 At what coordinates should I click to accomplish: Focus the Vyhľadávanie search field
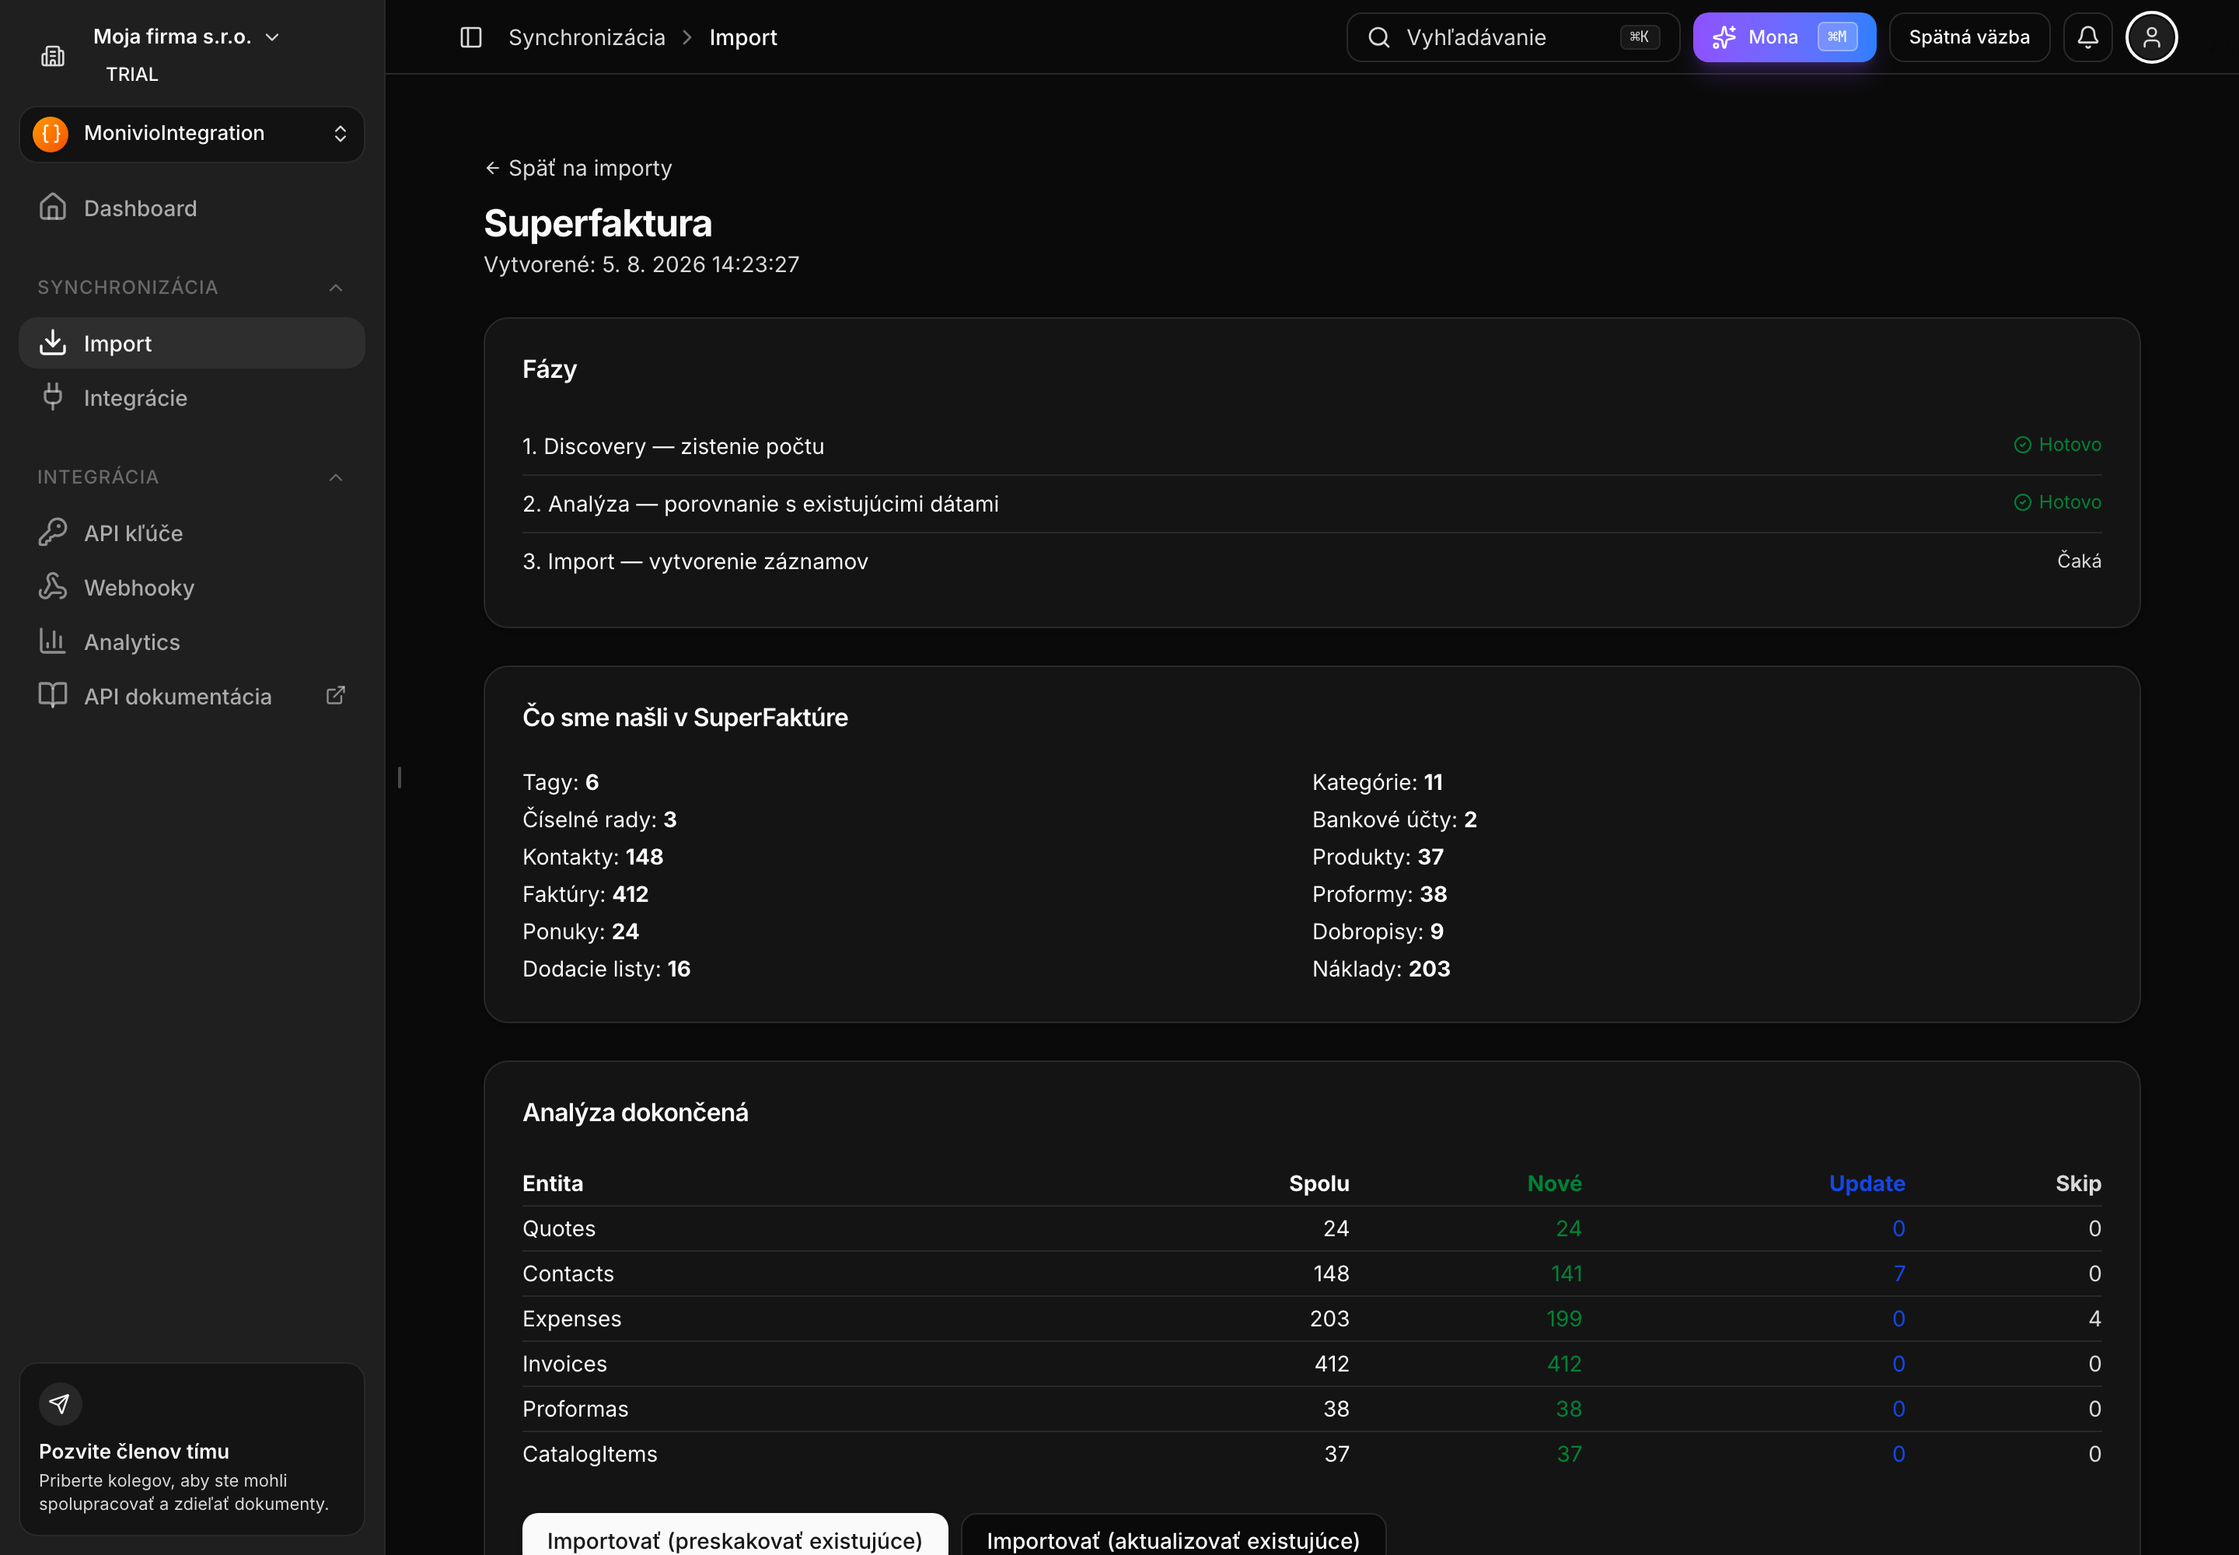pyautogui.click(x=1512, y=37)
